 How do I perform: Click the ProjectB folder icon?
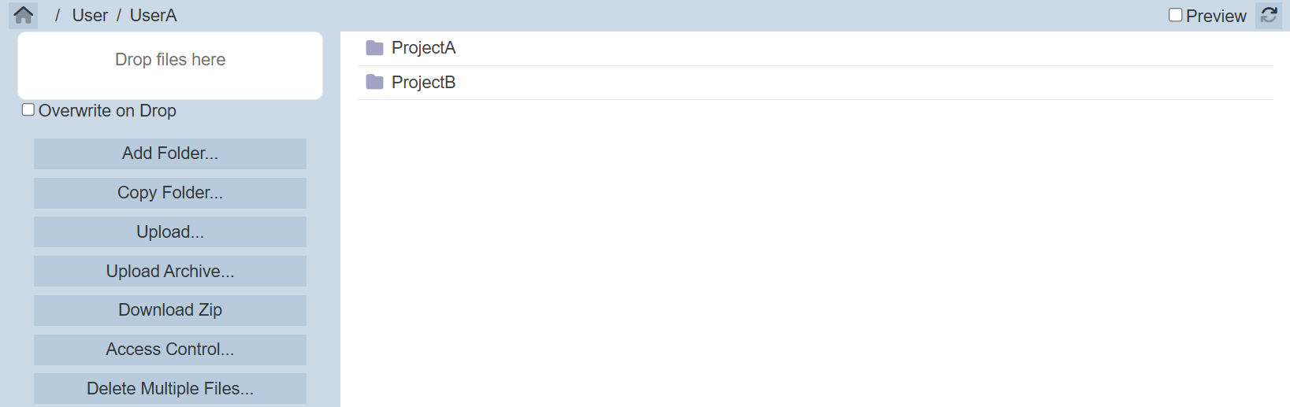coord(374,83)
